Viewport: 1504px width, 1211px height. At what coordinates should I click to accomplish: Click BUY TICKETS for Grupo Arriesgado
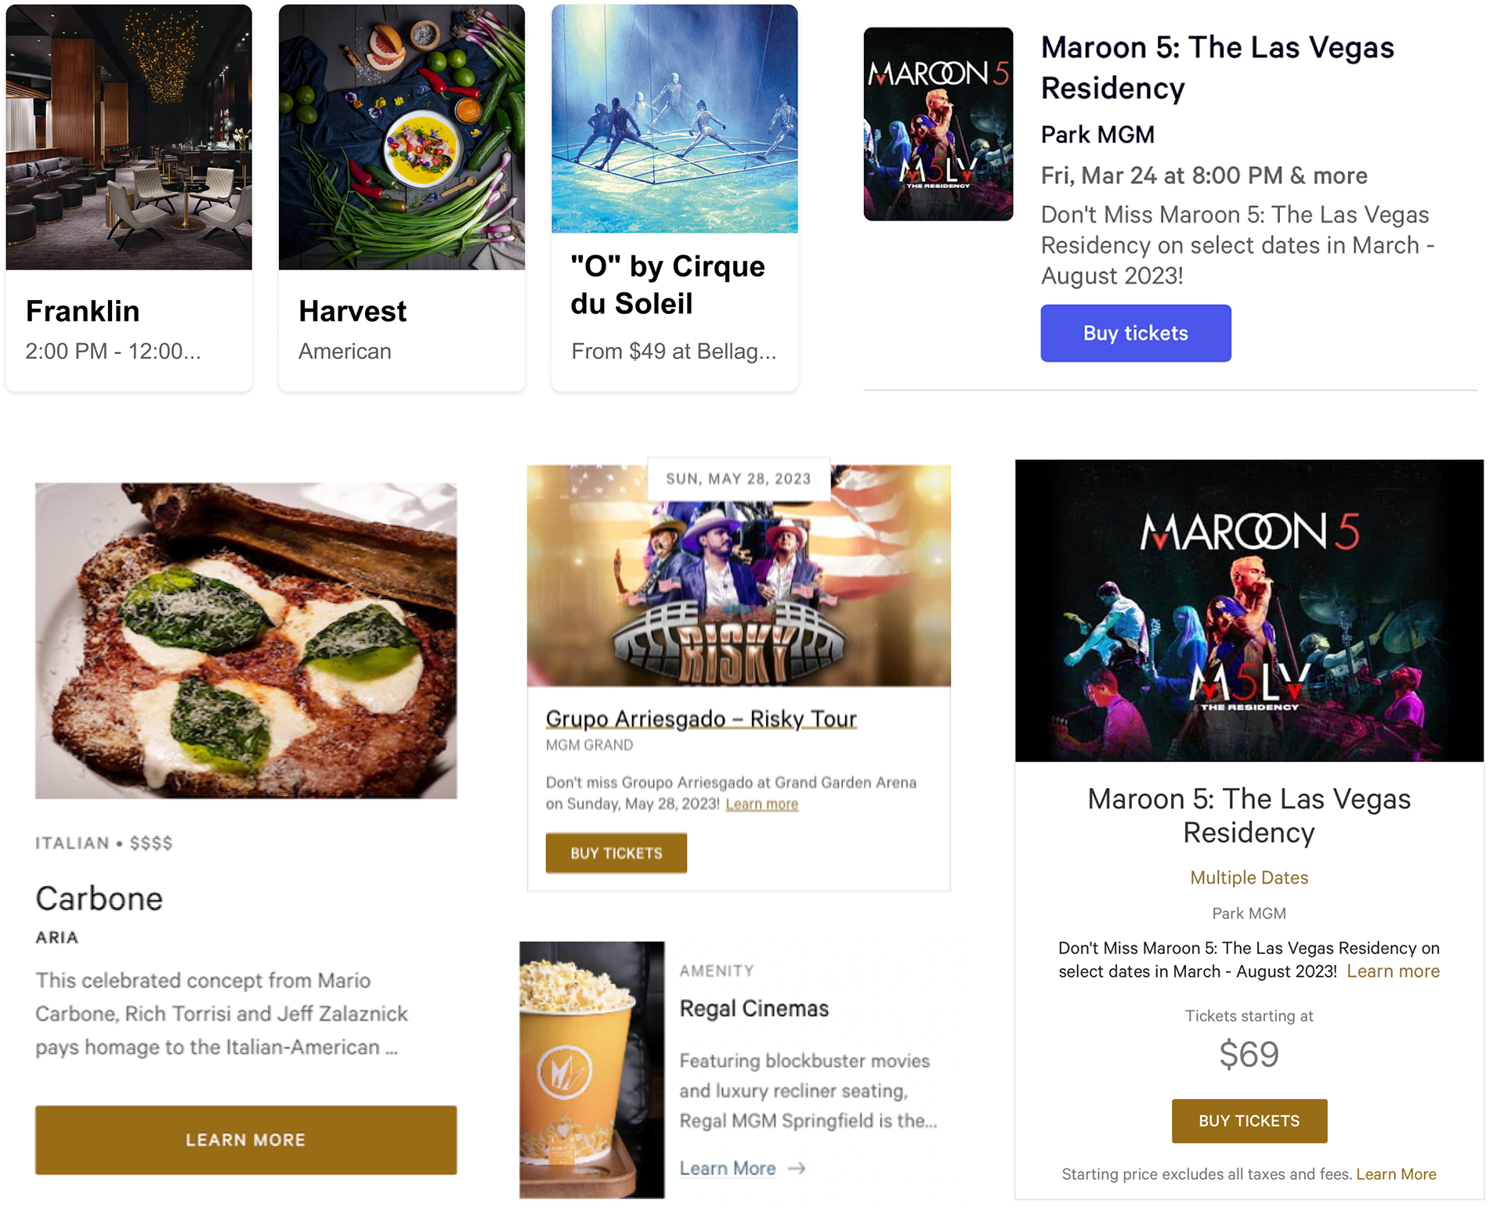point(616,853)
